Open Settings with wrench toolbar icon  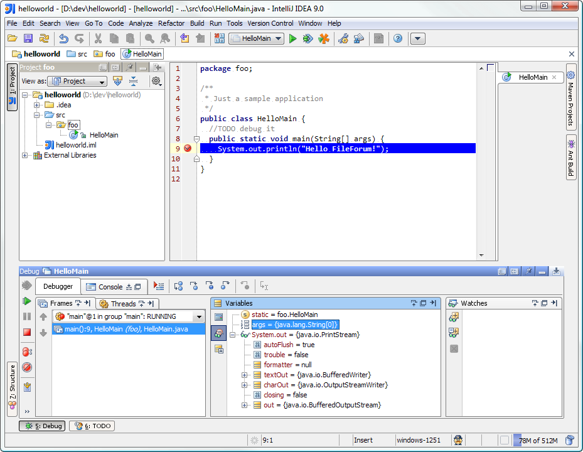[343, 38]
